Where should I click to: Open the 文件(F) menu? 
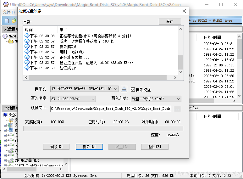pyautogui.click(x=9, y=12)
